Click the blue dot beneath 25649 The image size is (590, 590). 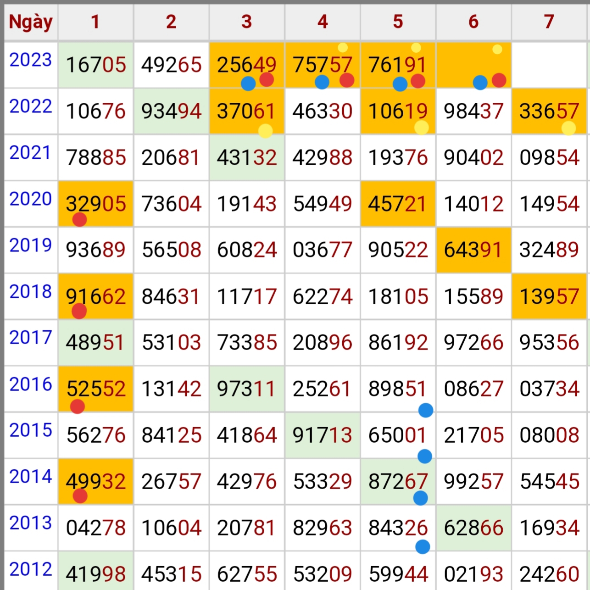[248, 83]
